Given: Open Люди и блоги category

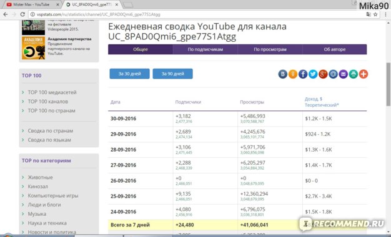Looking at the screenshot, I should click(44, 205).
